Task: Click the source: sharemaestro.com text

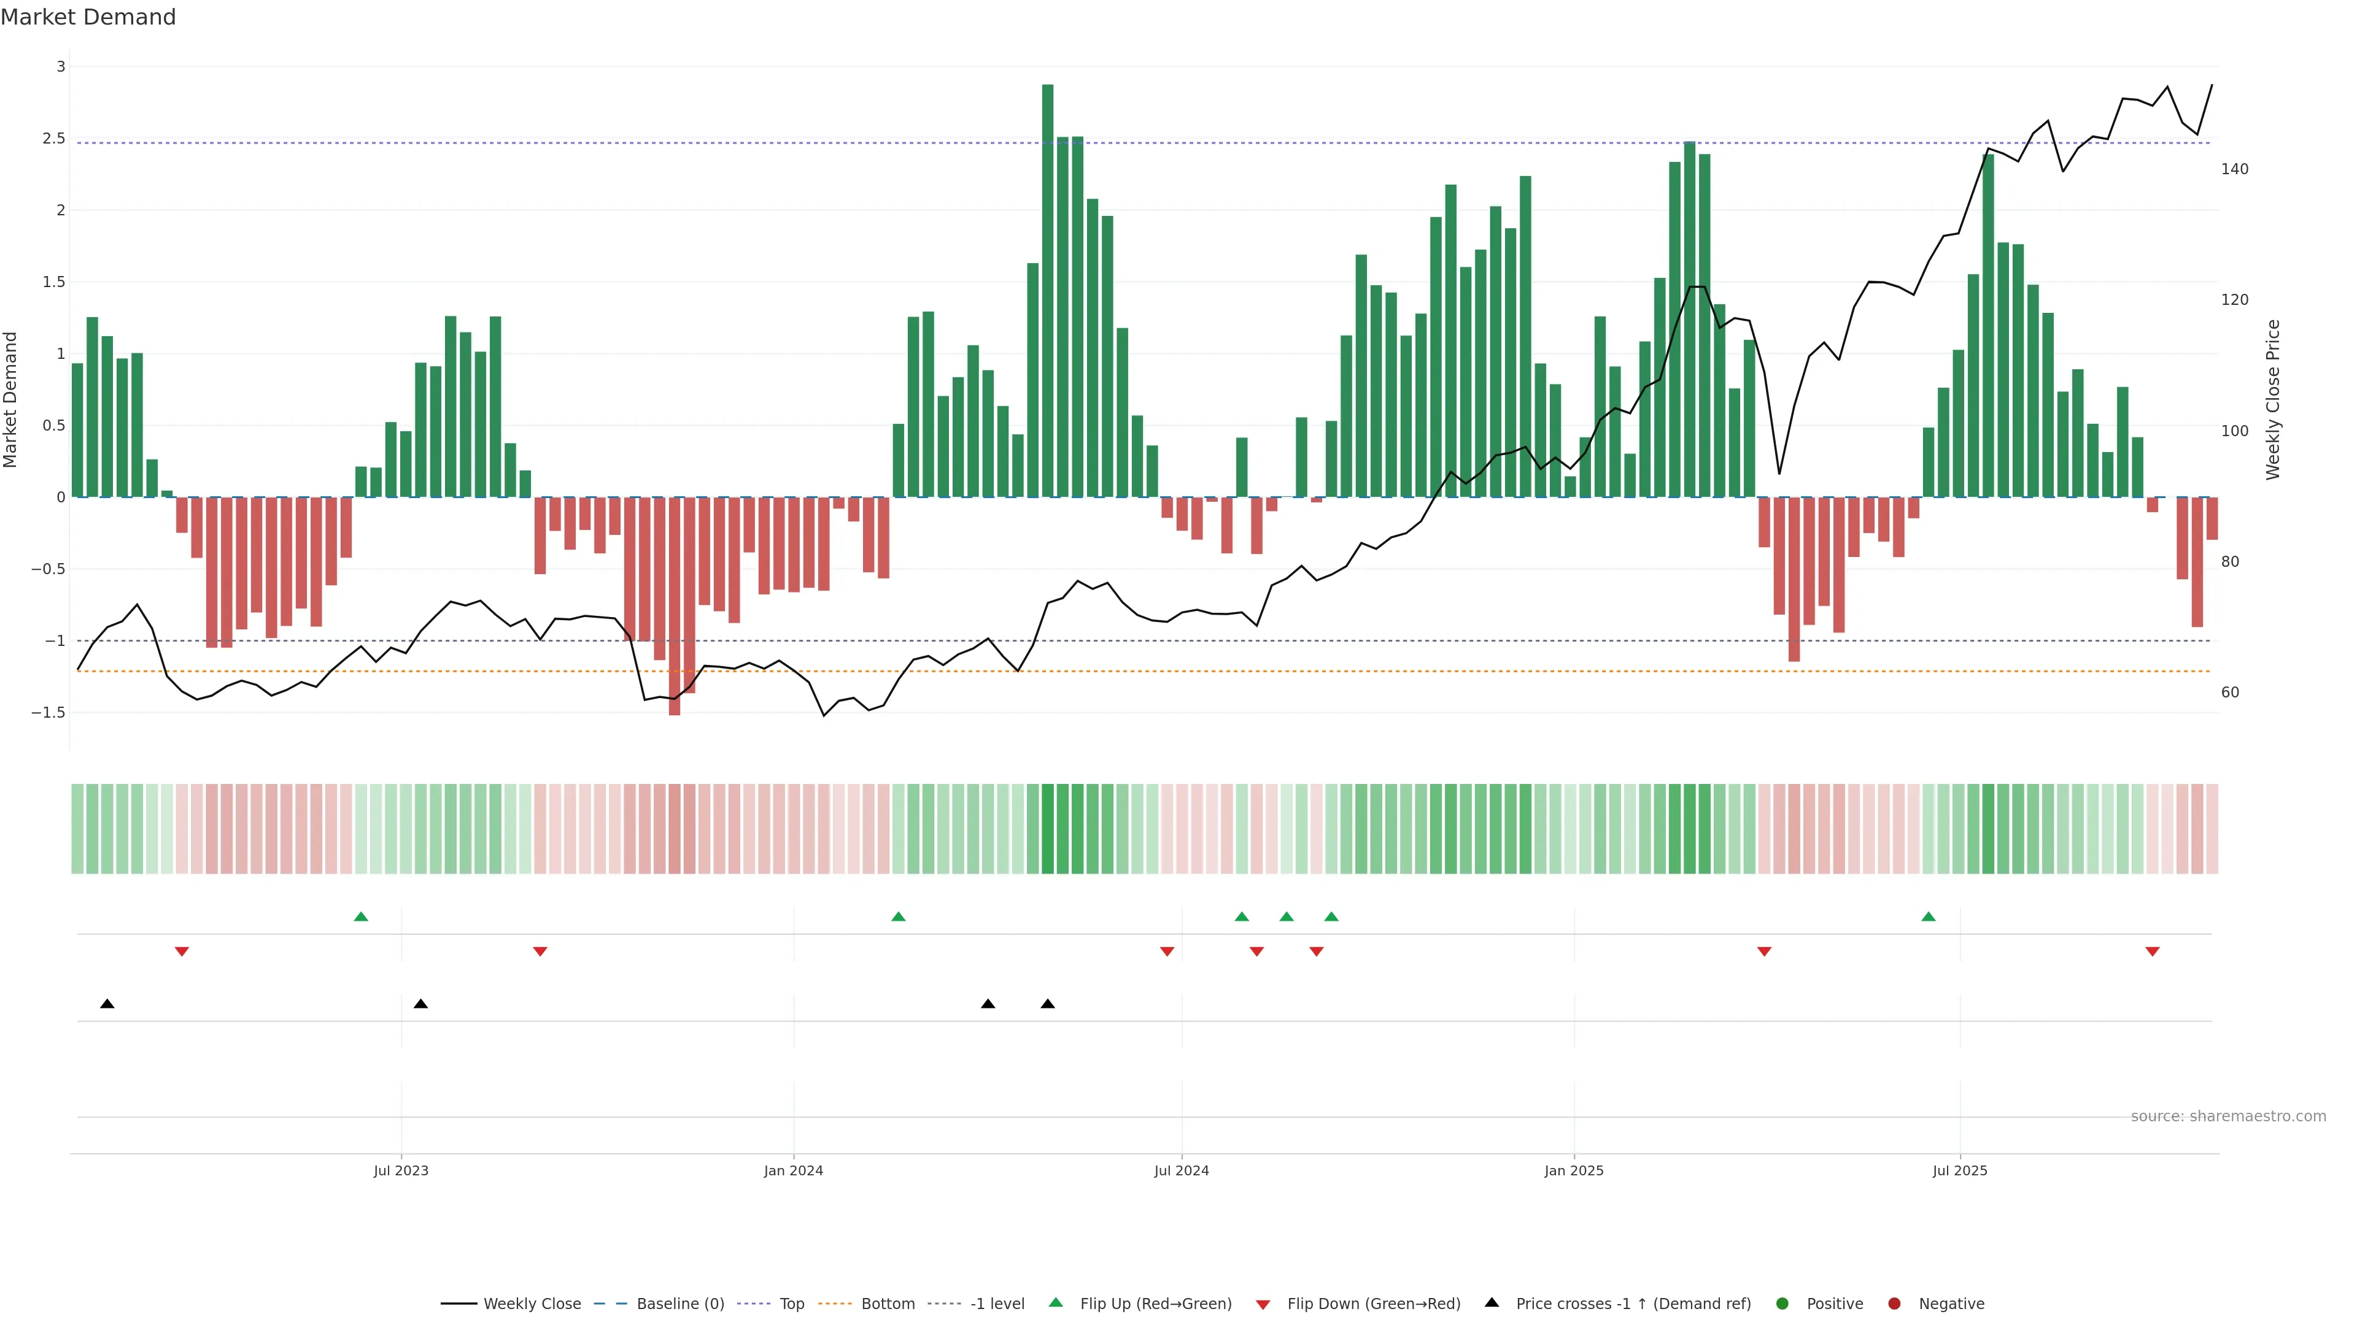Action: (x=2228, y=1116)
